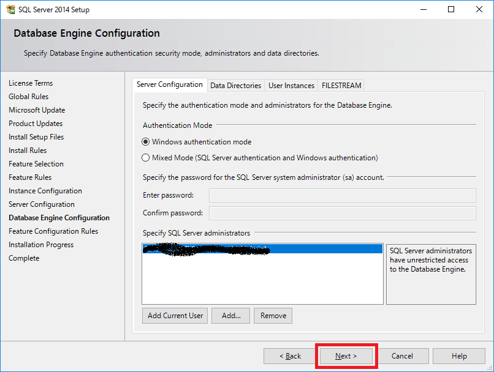Viewport: 494px width, 372px height.
Task: Click Product Updates step
Action: [x=36, y=124]
